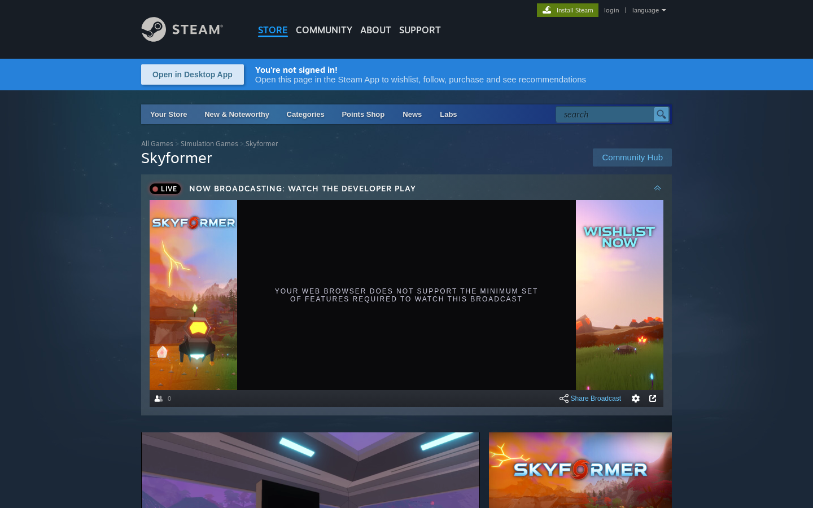The height and width of the screenshot is (508, 813).
Task: Open the language dropdown
Action: (x=649, y=10)
